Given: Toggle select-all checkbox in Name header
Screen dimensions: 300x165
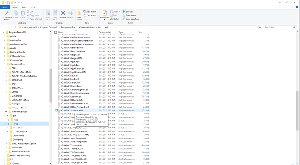Looking at the screenshot, I should point(56,32).
